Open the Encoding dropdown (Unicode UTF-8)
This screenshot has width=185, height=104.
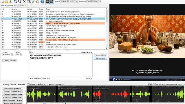coord(94,1)
